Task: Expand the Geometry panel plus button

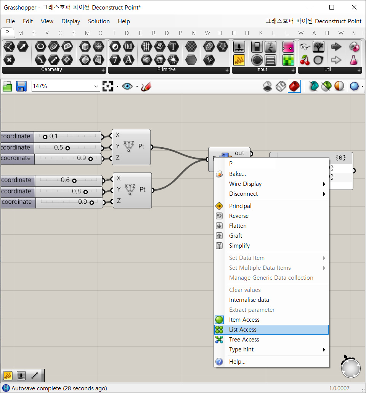Action: click(103, 71)
